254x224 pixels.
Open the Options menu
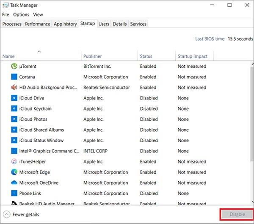click(x=21, y=14)
